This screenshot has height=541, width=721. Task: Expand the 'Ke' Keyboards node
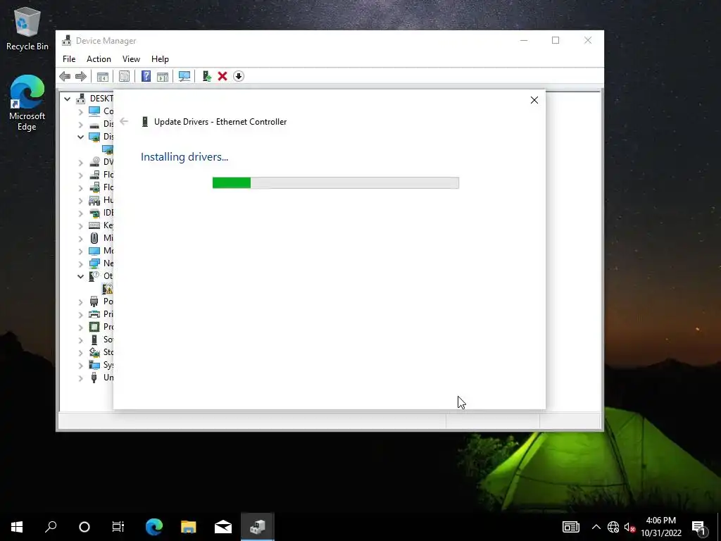pyautogui.click(x=80, y=225)
